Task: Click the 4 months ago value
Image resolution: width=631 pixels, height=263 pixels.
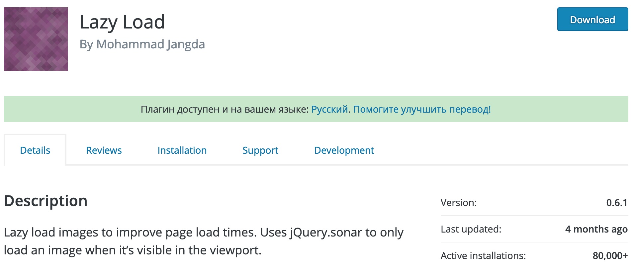Action: (x=596, y=229)
